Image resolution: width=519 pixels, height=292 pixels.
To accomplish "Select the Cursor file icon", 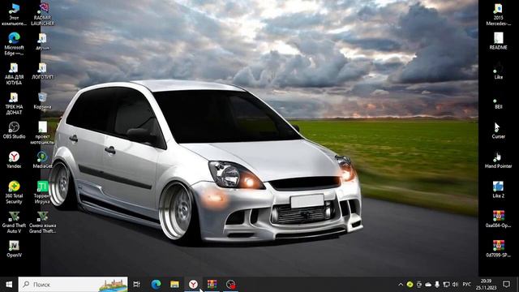I will click(498, 130).
